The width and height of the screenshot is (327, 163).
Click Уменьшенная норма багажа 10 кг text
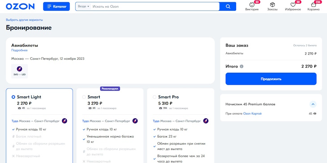110,139
